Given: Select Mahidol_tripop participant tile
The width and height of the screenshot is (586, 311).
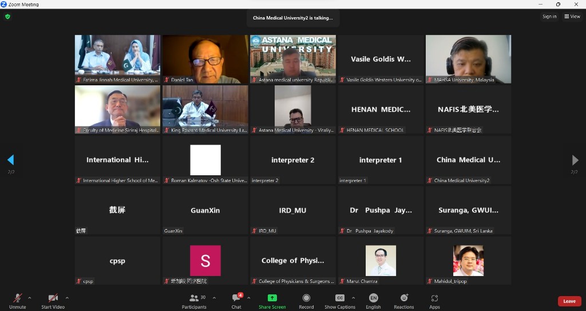Looking at the screenshot, I should (468, 261).
